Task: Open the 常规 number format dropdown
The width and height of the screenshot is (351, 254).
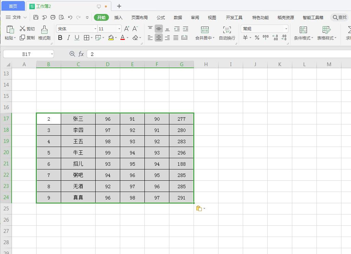Action: 285,29
